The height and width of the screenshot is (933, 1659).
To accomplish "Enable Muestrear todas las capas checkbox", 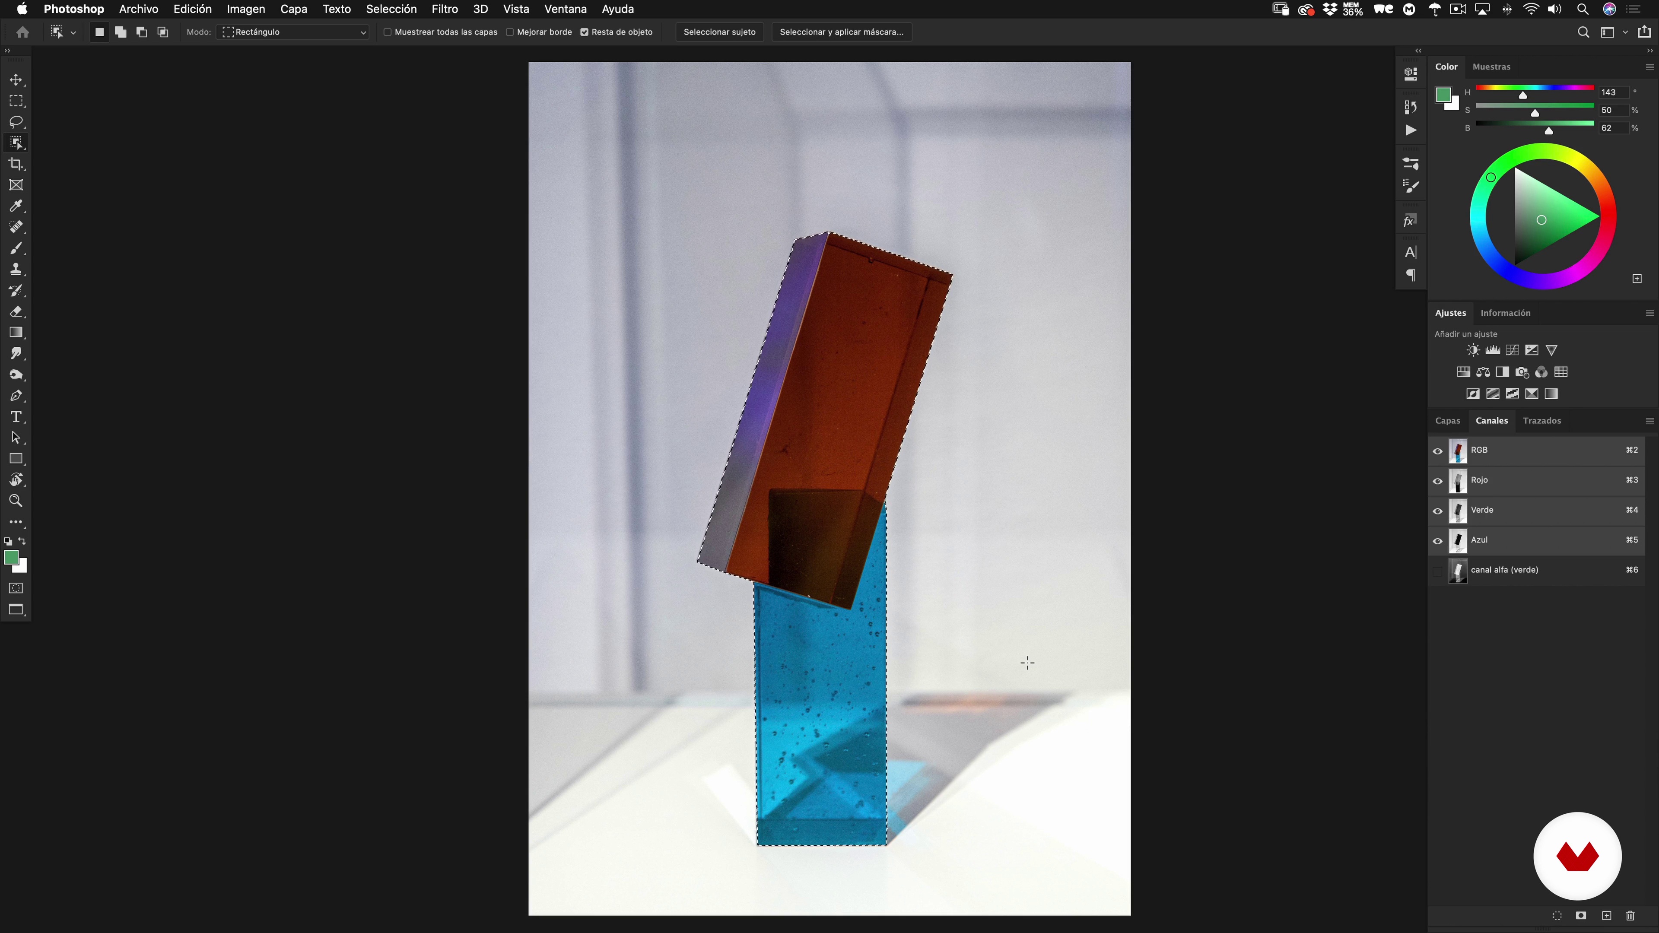I will pyautogui.click(x=388, y=32).
